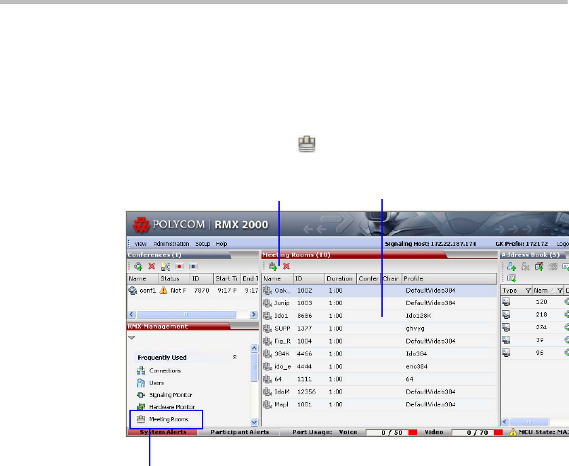Click Conferences horizontal scrollbar thumb
Image resolution: width=569 pixels, height=466 pixels.
186,314
